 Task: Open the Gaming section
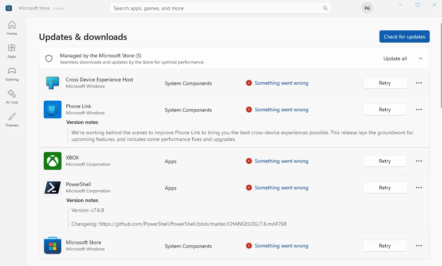coord(12,74)
